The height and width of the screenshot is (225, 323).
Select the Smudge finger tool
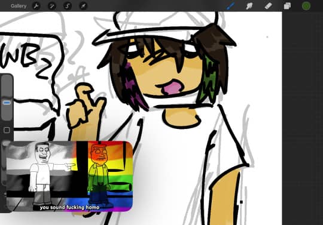pyautogui.click(x=249, y=6)
